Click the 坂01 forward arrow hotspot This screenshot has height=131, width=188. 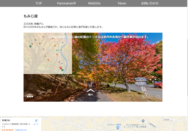pyautogui.click(x=91, y=91)
